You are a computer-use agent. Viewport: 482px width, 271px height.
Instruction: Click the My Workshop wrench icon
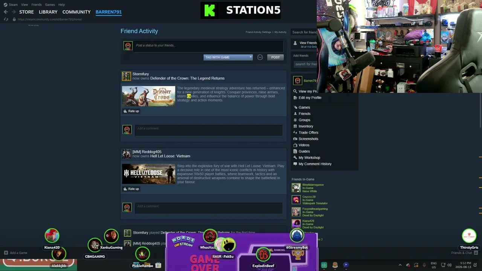pyautogui.click(x=295, y=158)
